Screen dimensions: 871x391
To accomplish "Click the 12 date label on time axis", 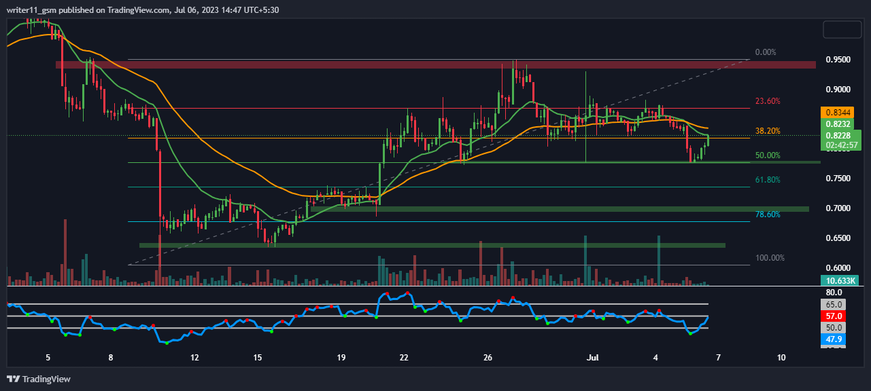I will (x=194, y=357).
